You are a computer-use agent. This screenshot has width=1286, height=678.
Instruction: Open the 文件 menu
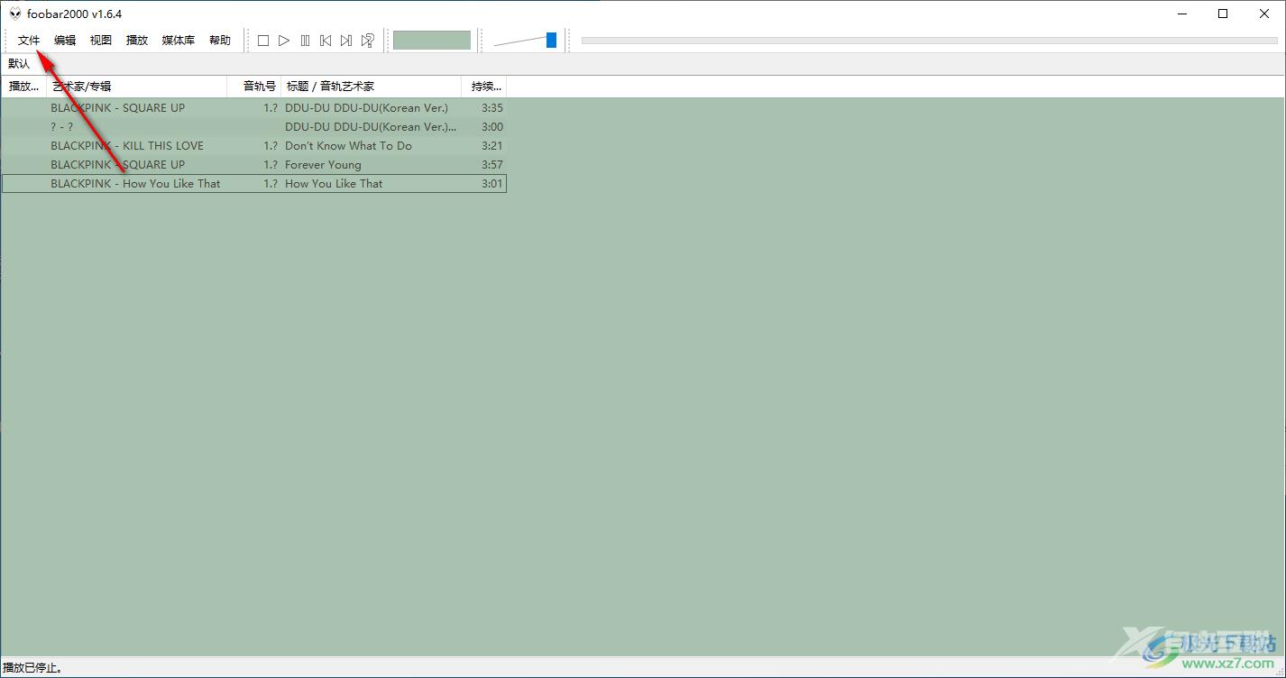(x=29, y=41)
